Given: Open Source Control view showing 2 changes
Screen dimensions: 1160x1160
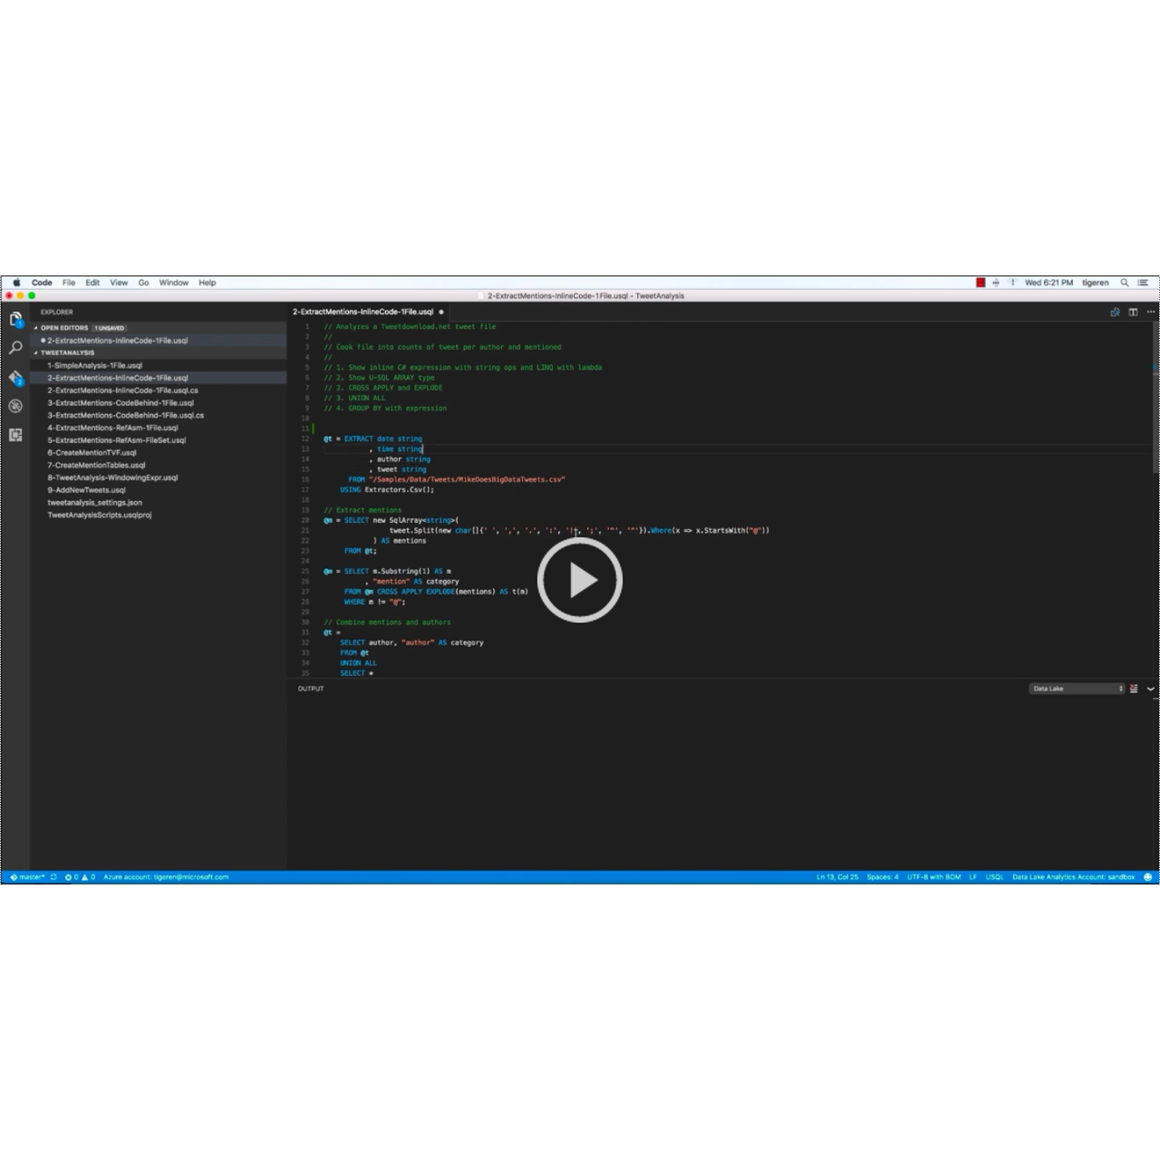Looking at the screenshot, I should pos(15,376).
